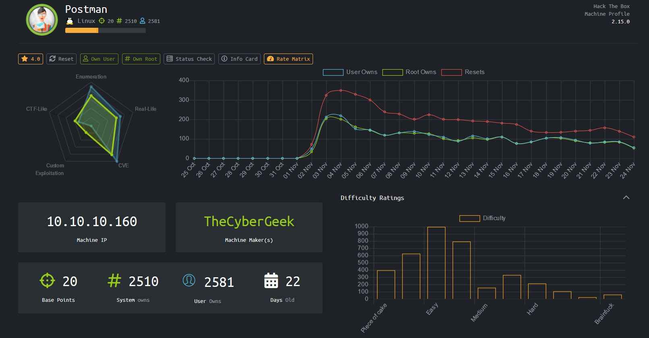Click the 4.0 star rating button

pyautogui.click(x=31, y=59)
